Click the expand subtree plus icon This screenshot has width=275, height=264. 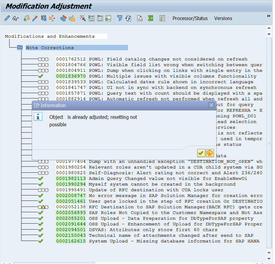pos(92,18)
